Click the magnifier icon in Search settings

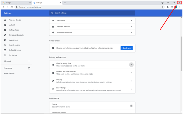point(52,13)
